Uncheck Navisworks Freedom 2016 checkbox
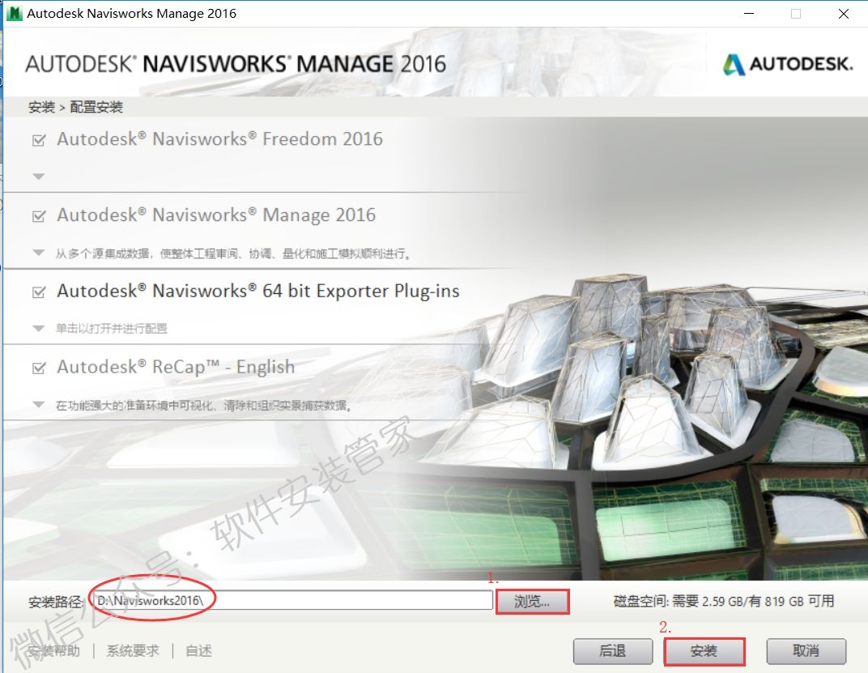 [x=38, y=140]
